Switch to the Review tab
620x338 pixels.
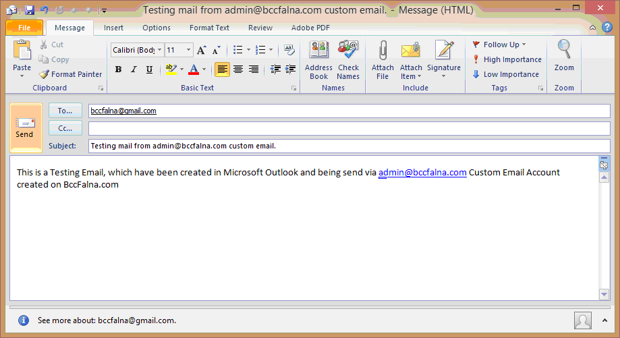point(260,28)
